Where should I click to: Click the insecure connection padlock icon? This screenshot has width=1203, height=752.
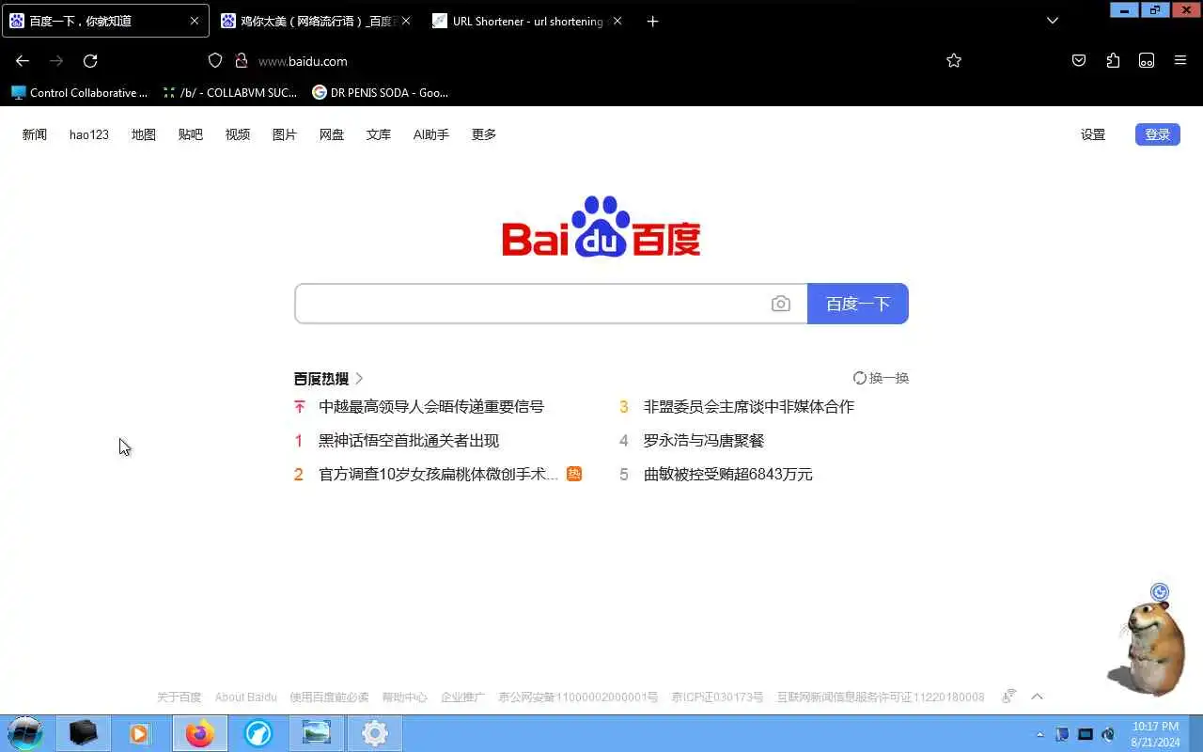241,61
